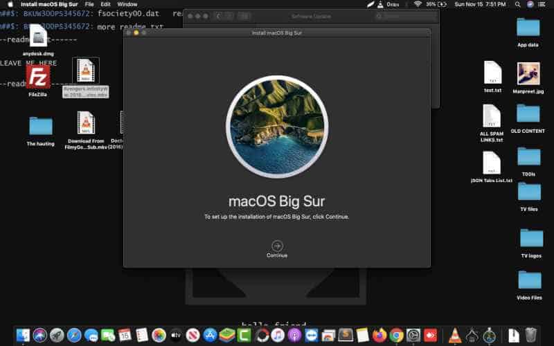Open News from the dock
This screenshot has width=554, height=346.
click(193, 335)
